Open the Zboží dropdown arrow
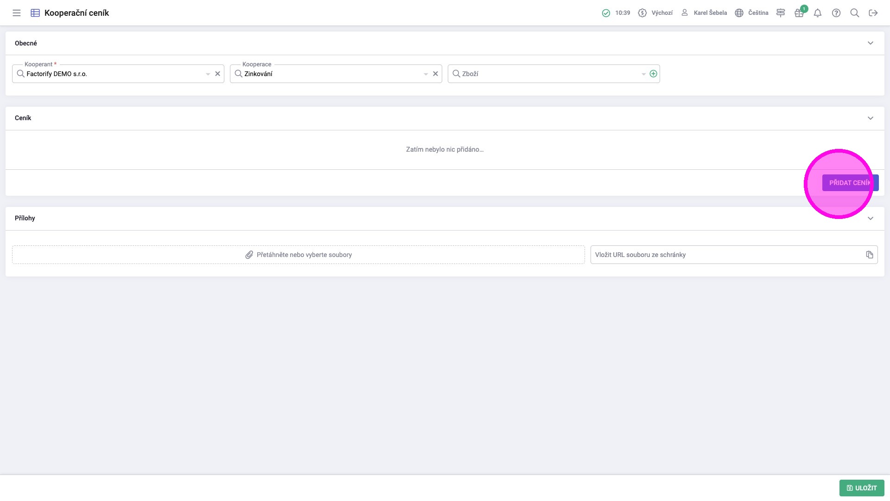The width and height of the screenshot is (890, 501). (x=643, y=74)
